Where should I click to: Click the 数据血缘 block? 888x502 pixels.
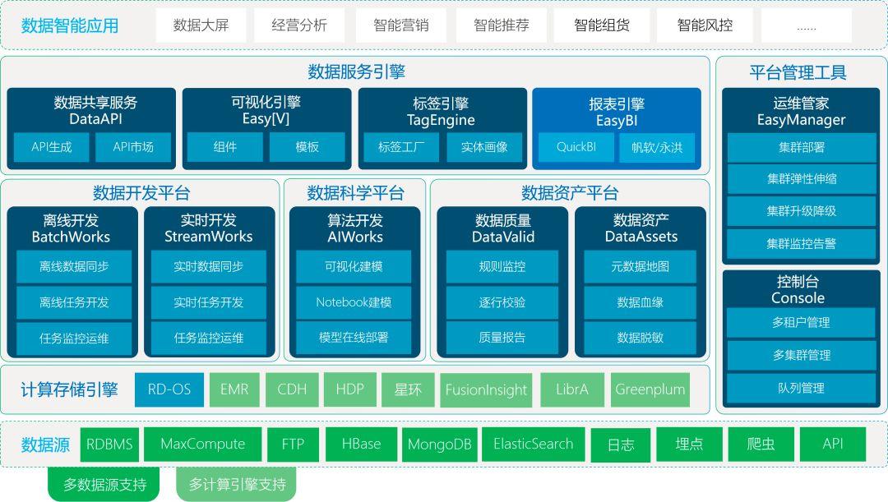pos(640,303)
